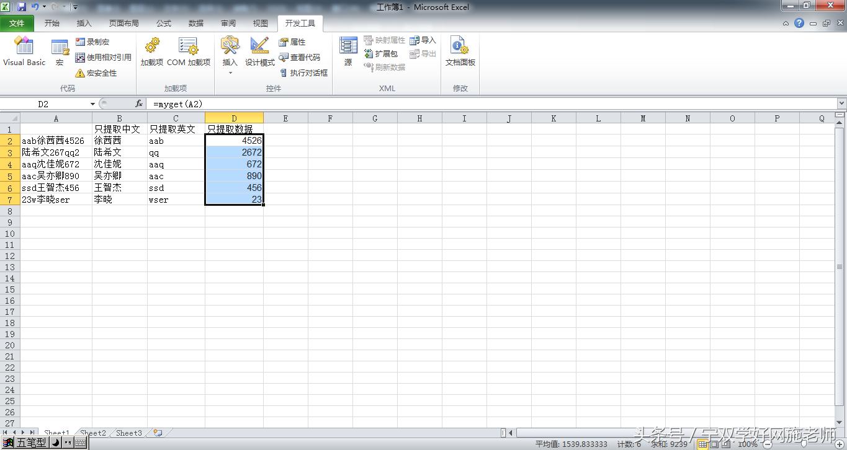The image size is (847, 450).
Task: Switch to the 公式 Formulas tab
Action: [164, 24]
